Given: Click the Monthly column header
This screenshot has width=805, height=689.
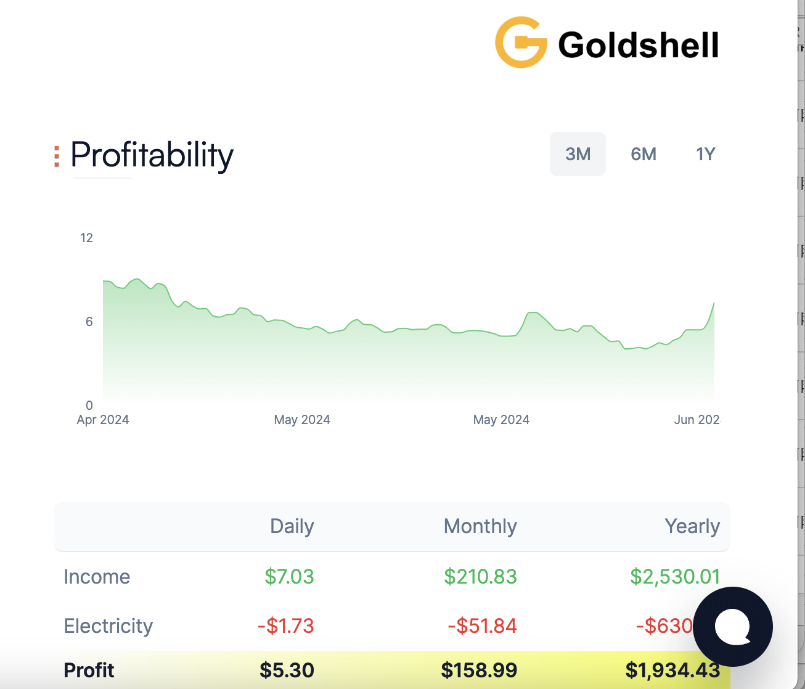Looking at the screenshot, I should pos(480,526).
